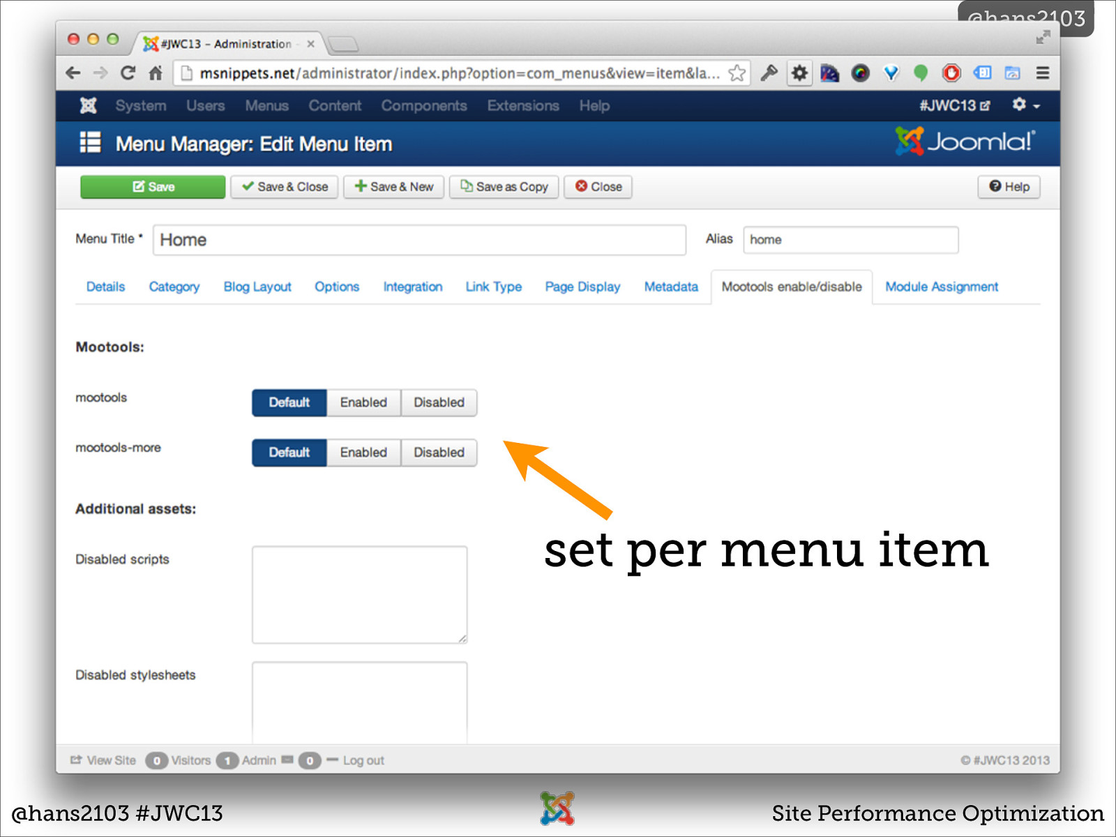The height and width of the screenshot is (837, 1116).
Task: Open a new browser tab
Action: pos(343,45)
